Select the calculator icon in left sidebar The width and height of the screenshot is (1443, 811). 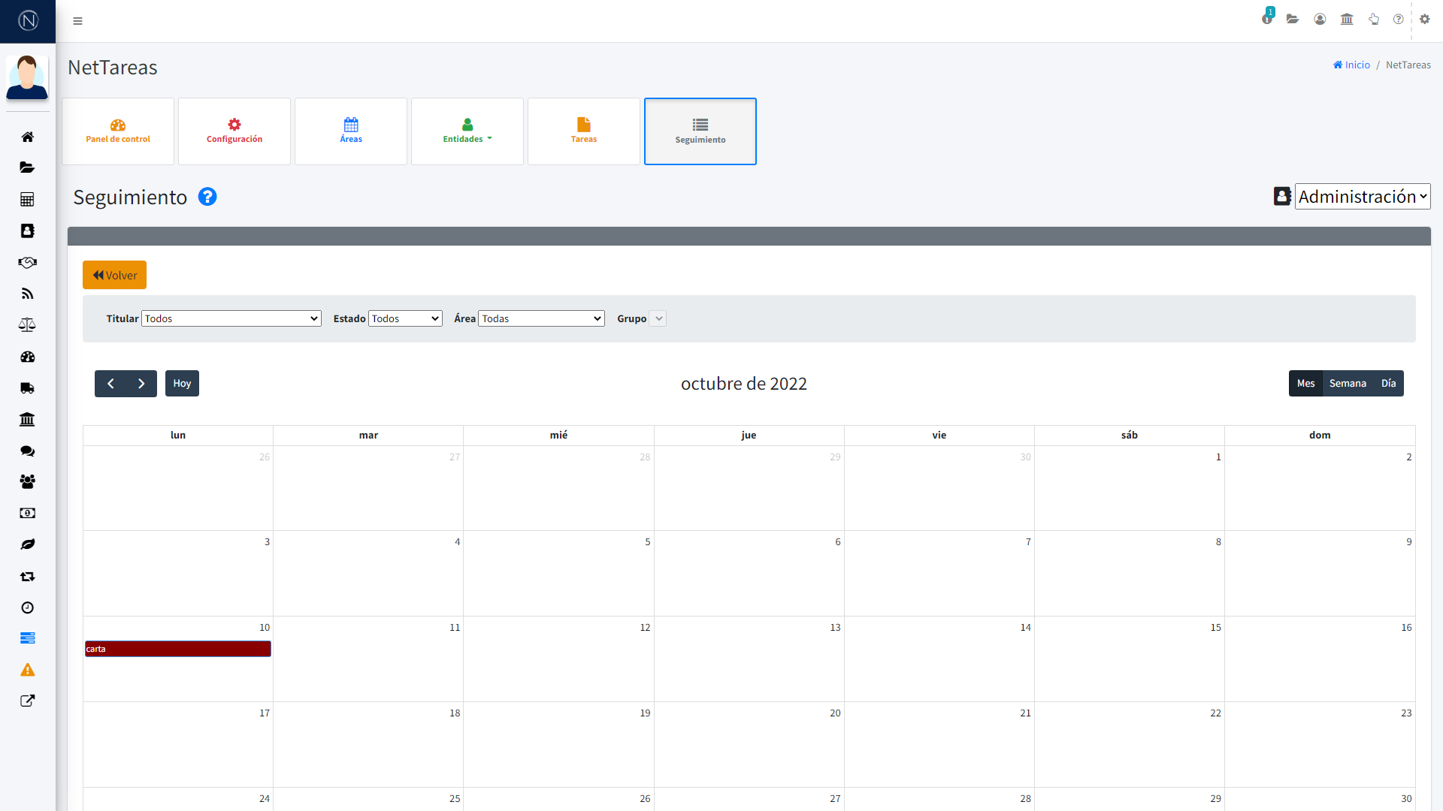coord(27,199)
